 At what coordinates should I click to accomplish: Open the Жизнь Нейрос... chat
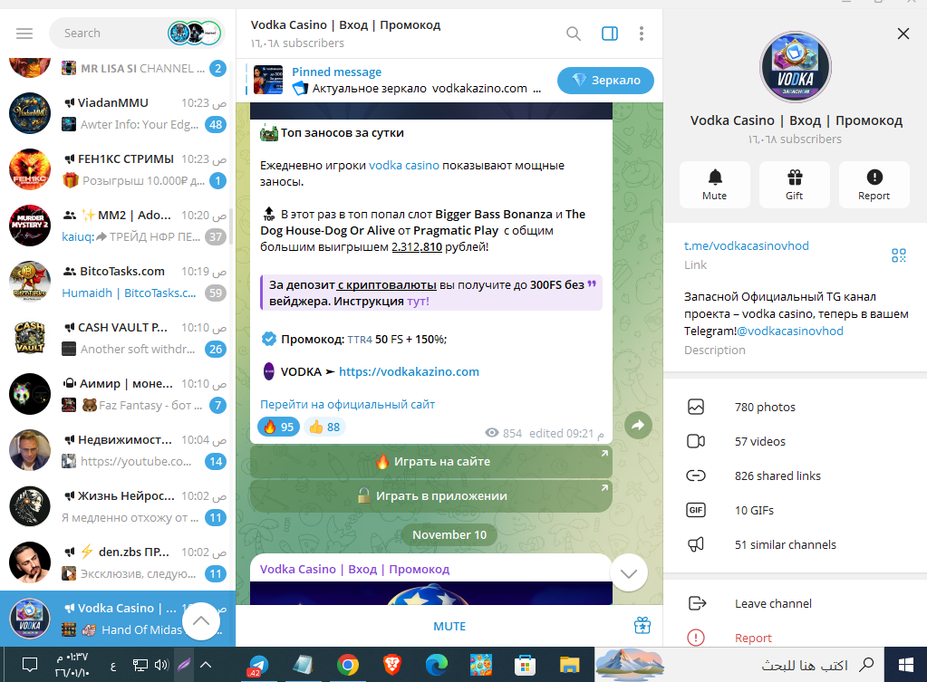click(118, 506)
